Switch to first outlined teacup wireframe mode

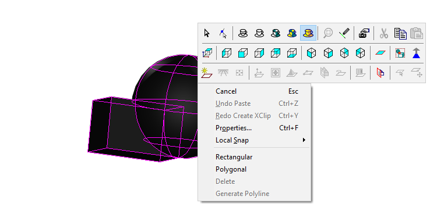243,33
